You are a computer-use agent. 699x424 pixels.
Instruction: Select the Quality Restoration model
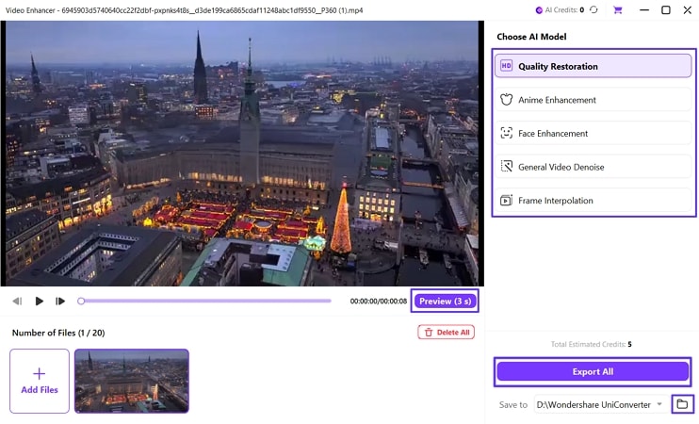click(x=593, y=66)
